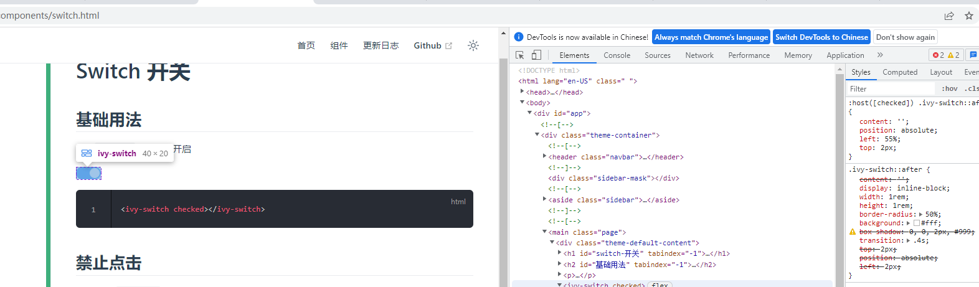Open the Application tab
This screenshot has height=287, width=979.
coord(845,55)
